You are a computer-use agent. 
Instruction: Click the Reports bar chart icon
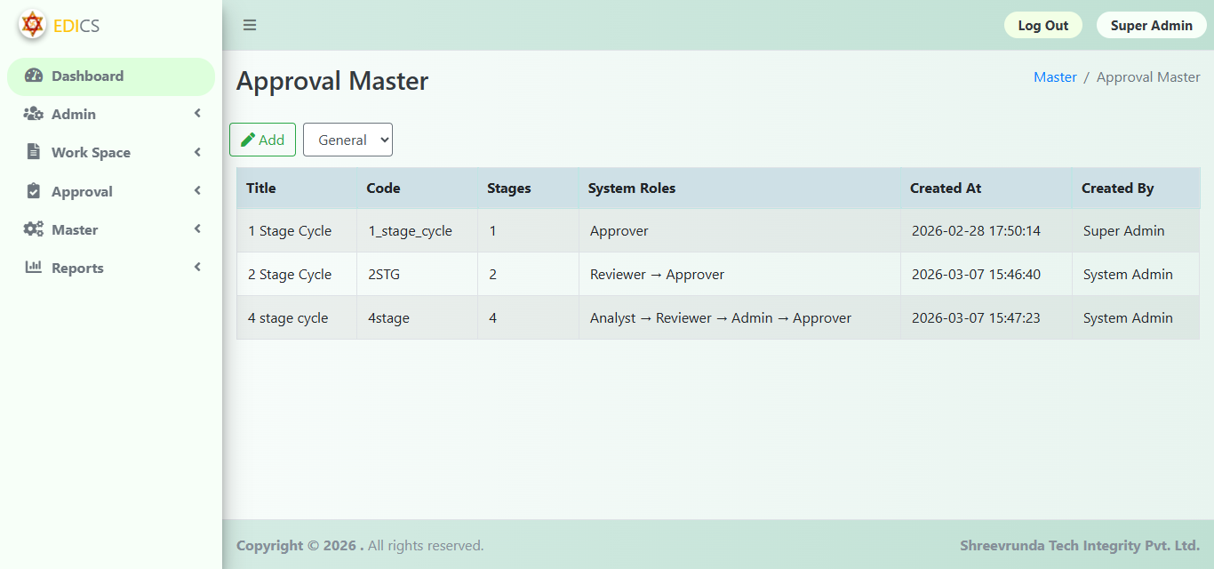click(x=34, y=268)
